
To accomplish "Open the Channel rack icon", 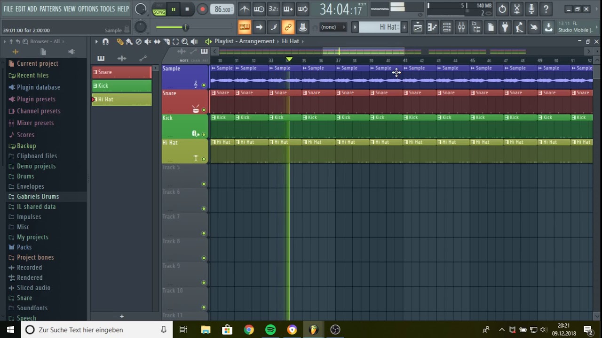I will [447, 27].
